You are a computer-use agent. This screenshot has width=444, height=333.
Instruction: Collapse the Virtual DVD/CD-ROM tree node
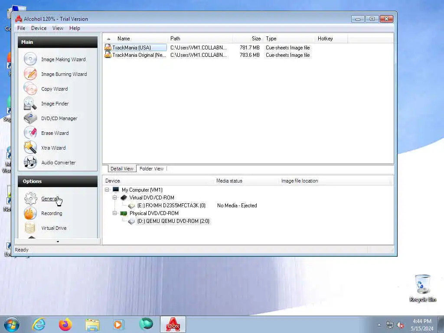(x=114, y=198)
